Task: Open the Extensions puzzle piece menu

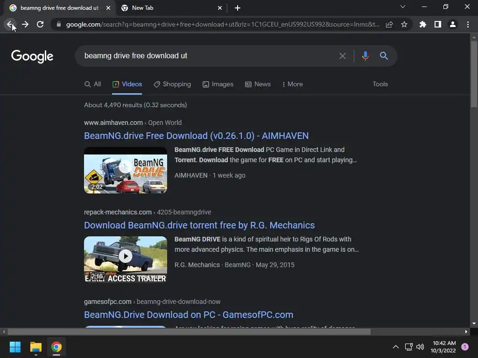Action: [422, 24]
